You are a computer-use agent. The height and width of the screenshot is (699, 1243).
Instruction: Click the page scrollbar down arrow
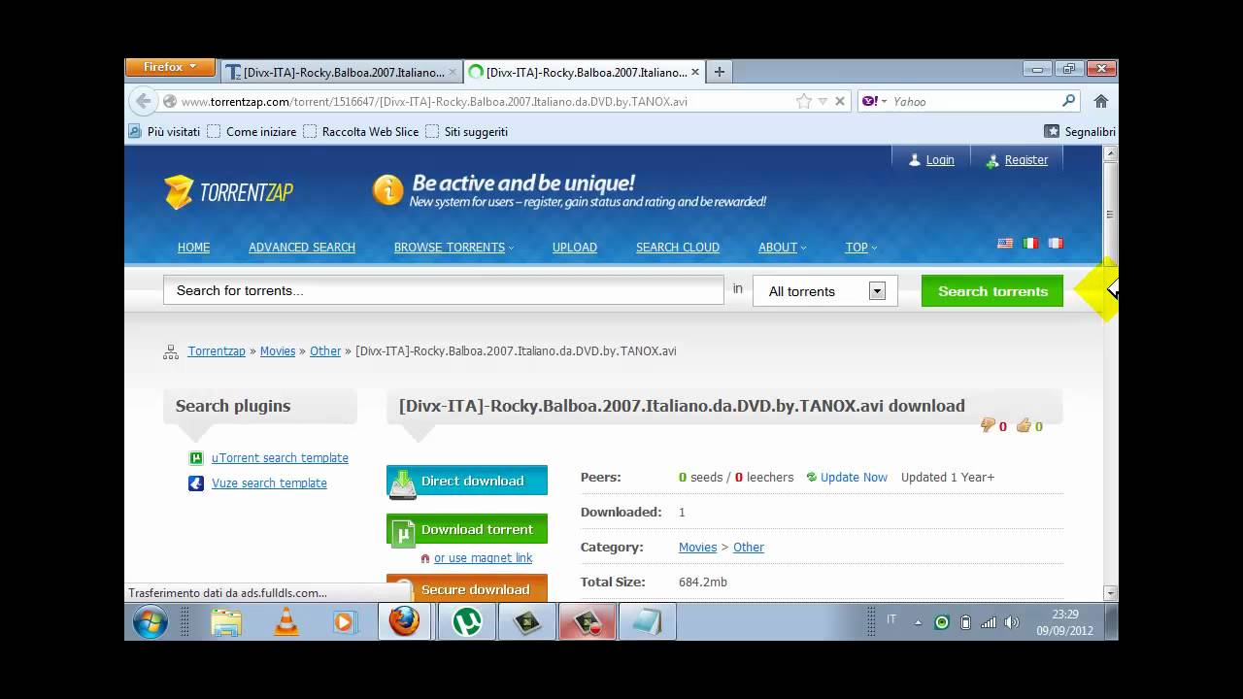pos(1111,593)
